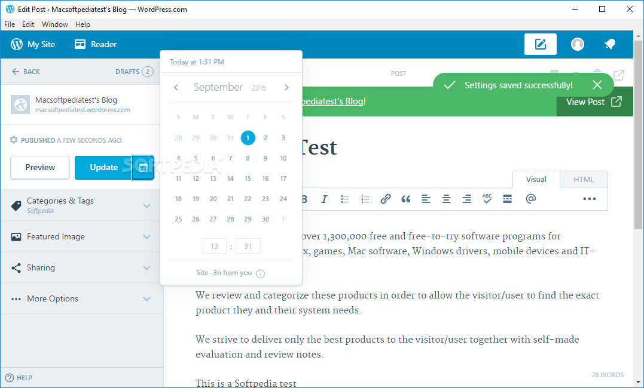Align text left
This screenshot has width=644, height=388.
[x=426, y=199]
